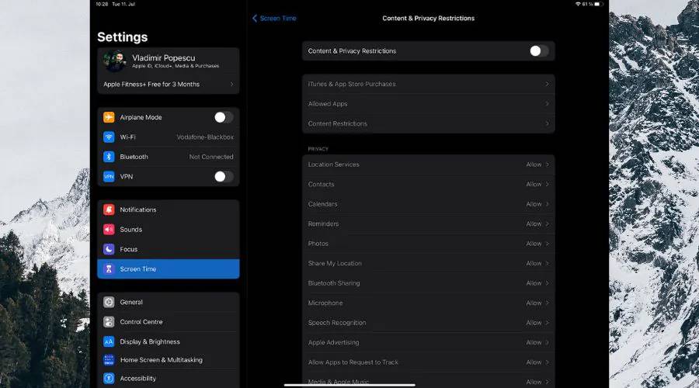The height and width of the screenshot is (388, 699).
Task: Click the home indicator bar
Action: click(349, 385)
